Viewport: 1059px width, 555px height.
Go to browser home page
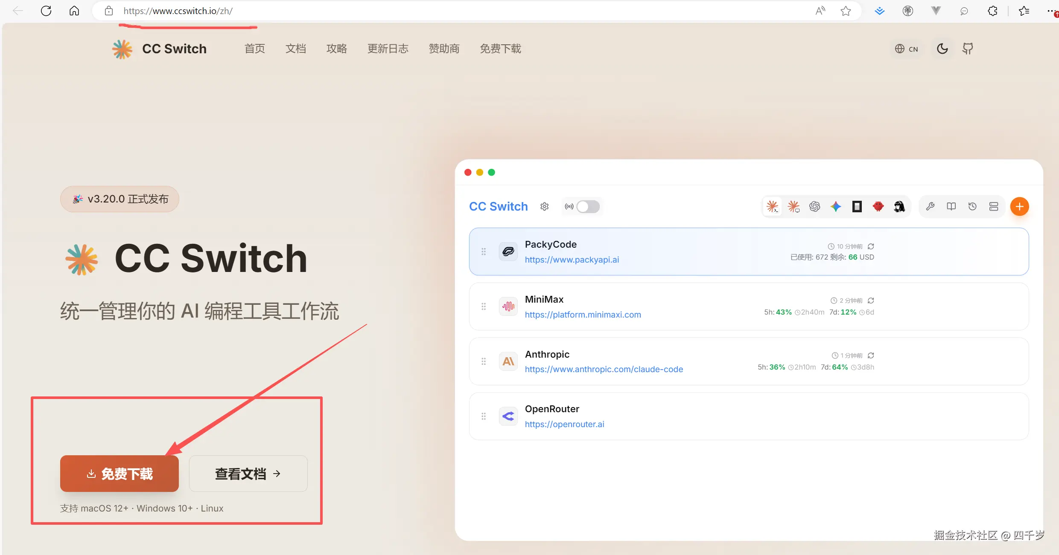[74, 11]
